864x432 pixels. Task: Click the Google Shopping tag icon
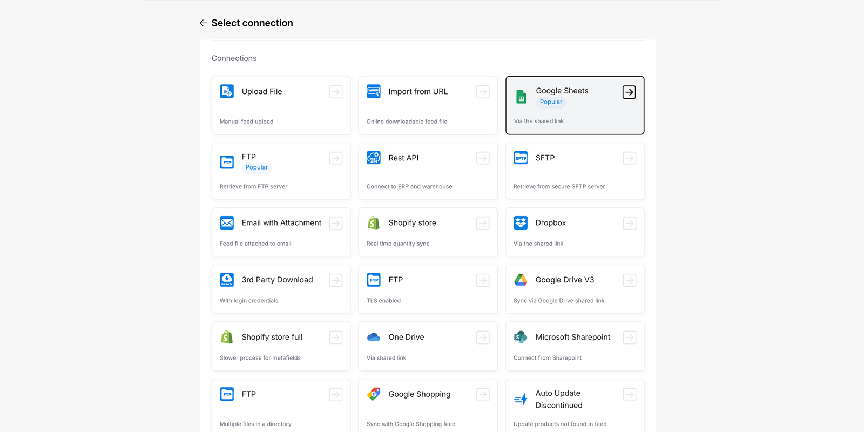374,394
